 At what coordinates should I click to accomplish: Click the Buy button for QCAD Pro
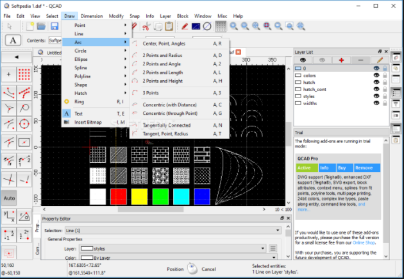[x=345, y=167]
